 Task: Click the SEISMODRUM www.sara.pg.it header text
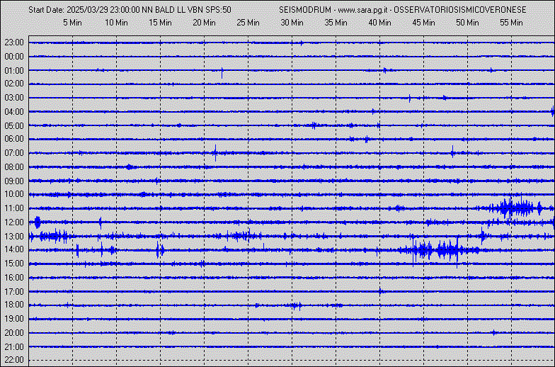click(x=402, y=10)
